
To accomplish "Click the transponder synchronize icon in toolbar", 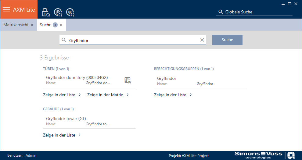I will tap(58, 12).
